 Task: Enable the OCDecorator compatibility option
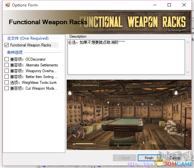point(6,59)
